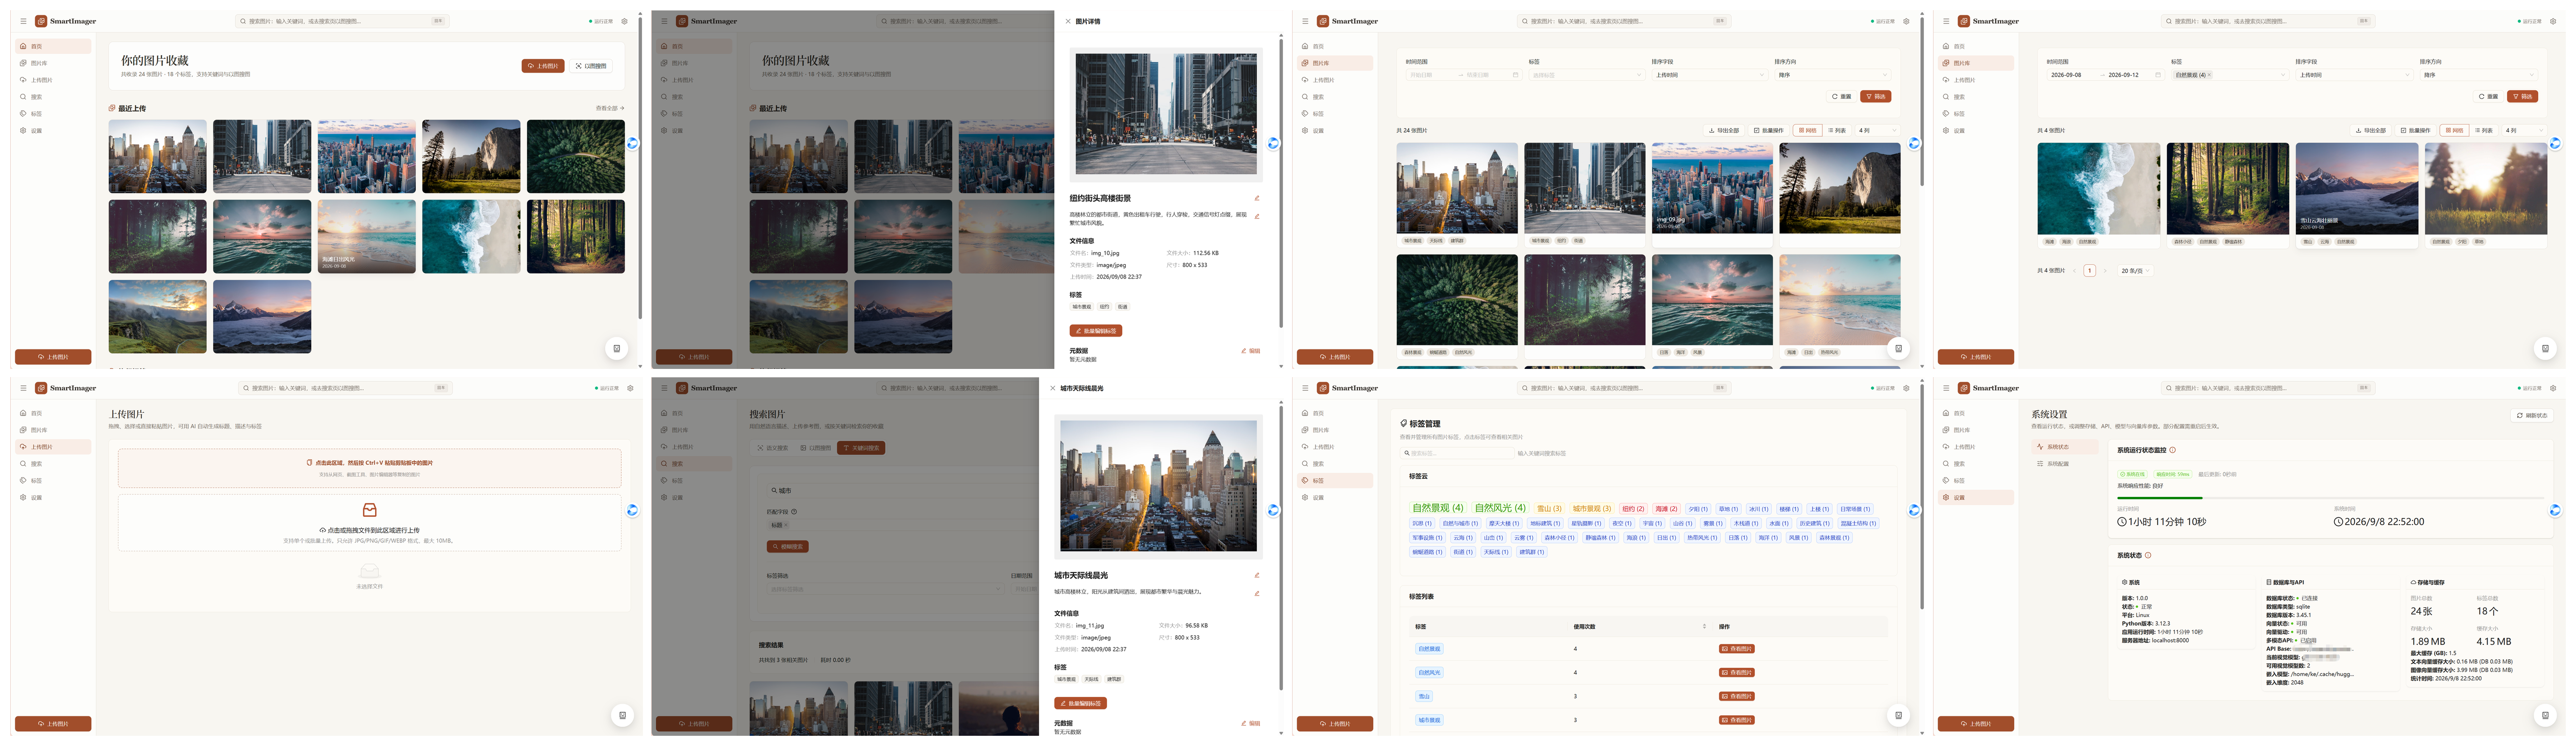The image size is (2576, 746).
Task: Click the floating widget button on the system settings page
Action: click(2545, 715)
